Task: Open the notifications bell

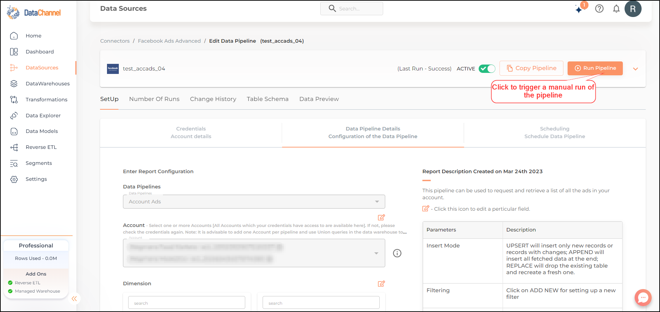Action: [616, 9]
